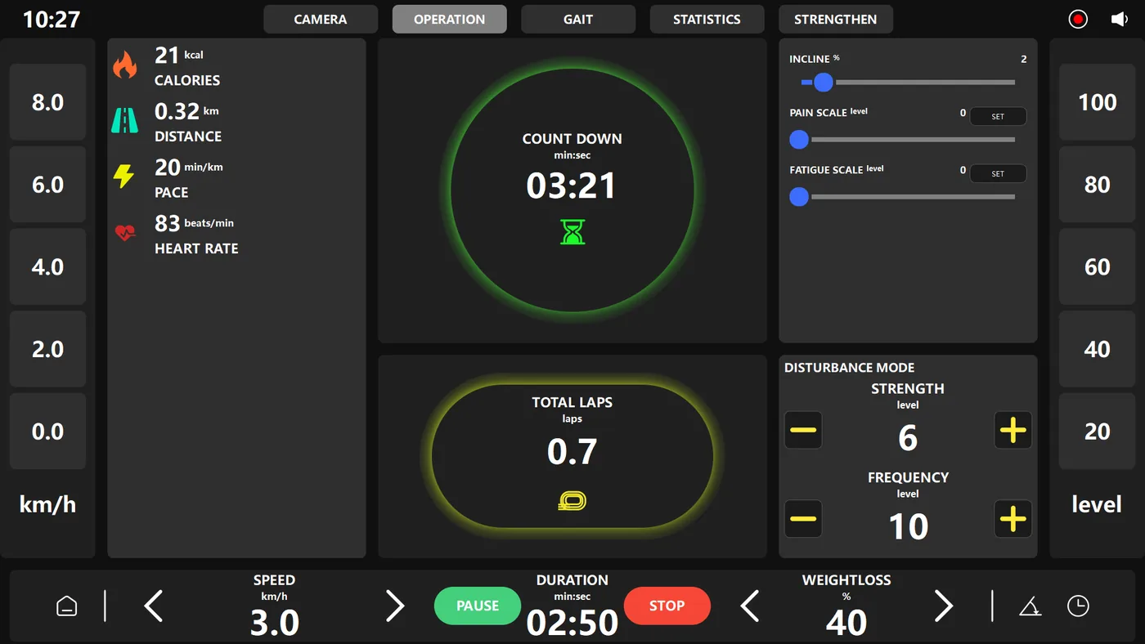
Task: Set level preset to 60
Action: tap(1098, 266)
